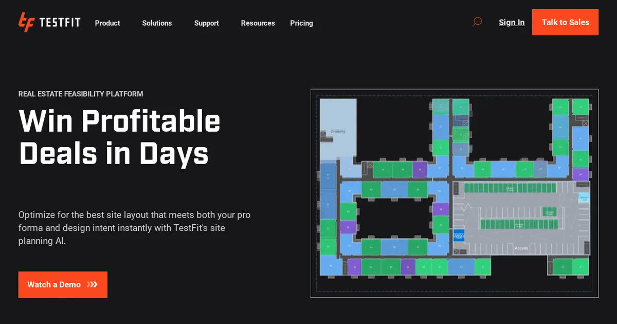Click the Talk to Sales button
The height and width of the screenshot is (324, 617).
pyautogui.click(x=565, y=22)
